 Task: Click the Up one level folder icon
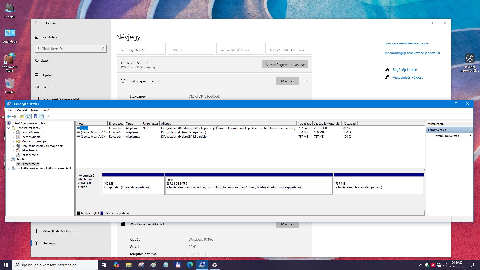click(x=22, y=116)
